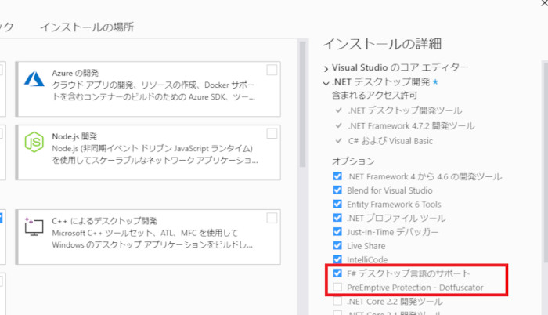Uncheck Just-In-Time デバッガー option
This screenshot has height=315, width=548.
[337, 232]
